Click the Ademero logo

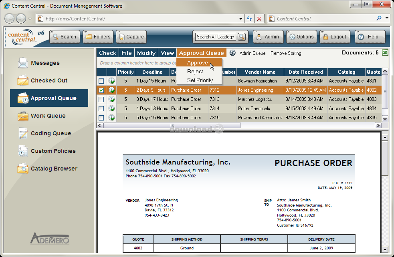[x=50, y=238]
